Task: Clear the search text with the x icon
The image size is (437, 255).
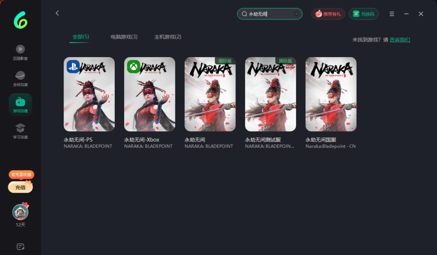Action: 296,14
